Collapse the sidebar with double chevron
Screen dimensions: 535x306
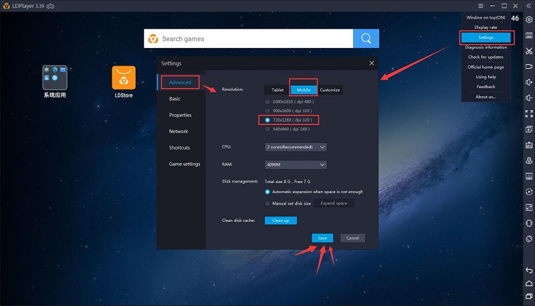click(x=529, y=6)
